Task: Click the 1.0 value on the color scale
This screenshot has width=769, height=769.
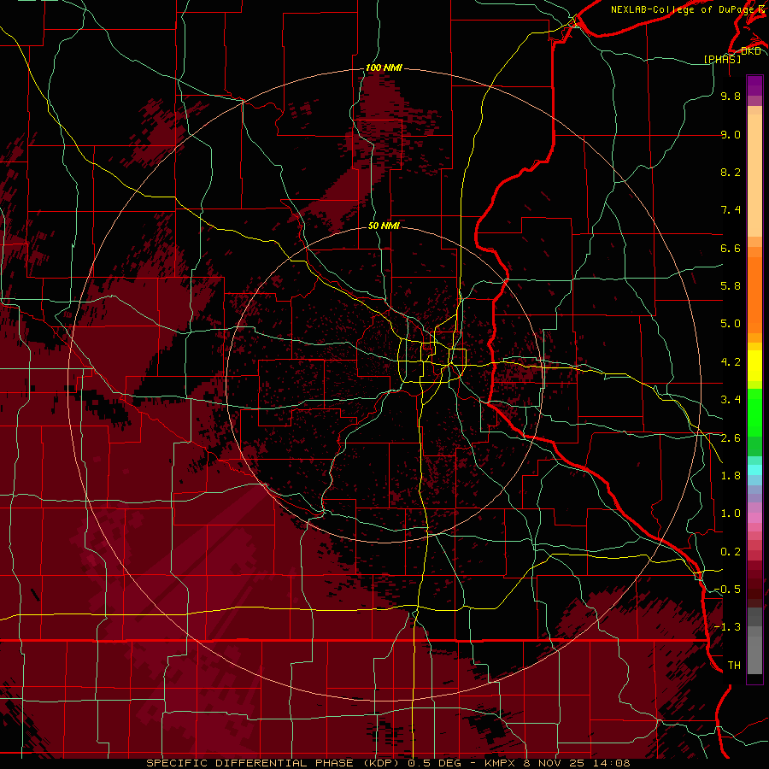Action: (731, 514)
